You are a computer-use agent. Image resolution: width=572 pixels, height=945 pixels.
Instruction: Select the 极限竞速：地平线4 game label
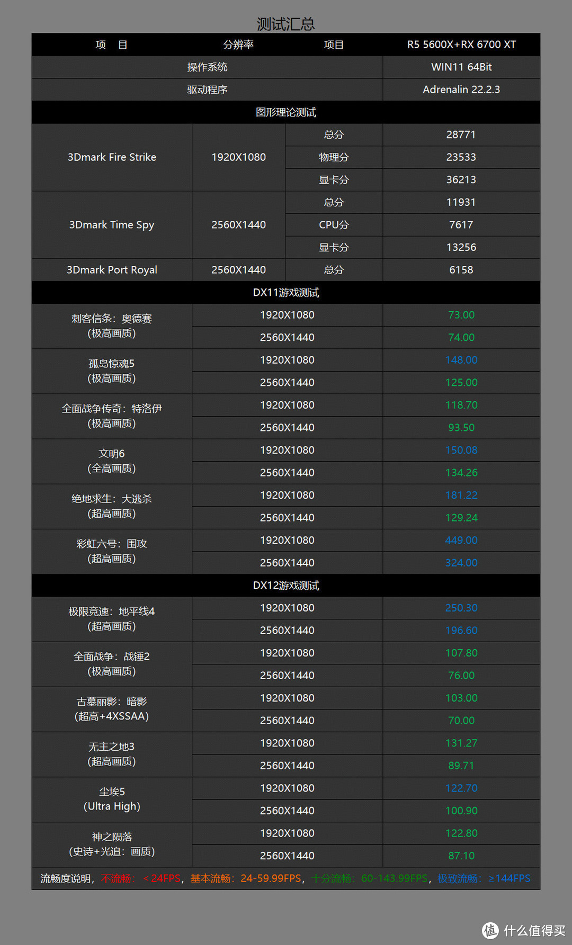tap(112, 612)
